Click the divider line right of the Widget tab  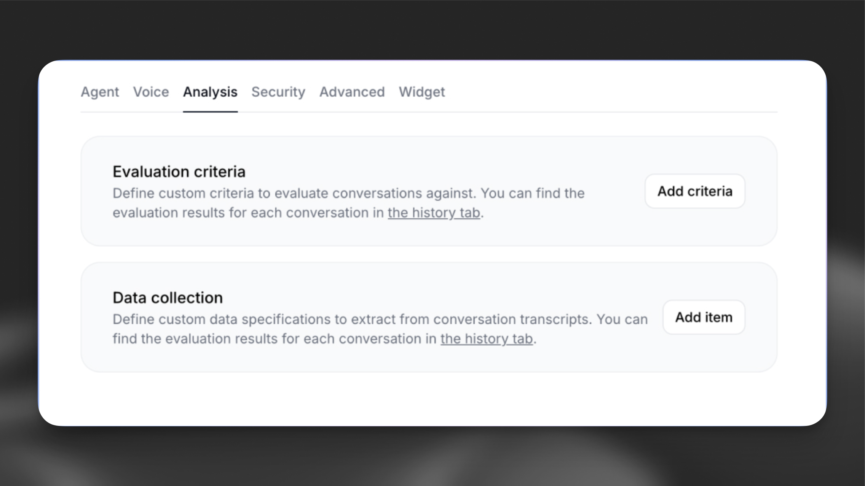(609, 112)
